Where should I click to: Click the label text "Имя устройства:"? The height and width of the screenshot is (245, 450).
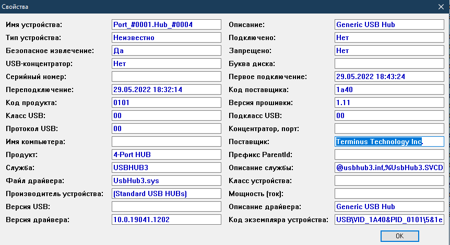(34, 25)
